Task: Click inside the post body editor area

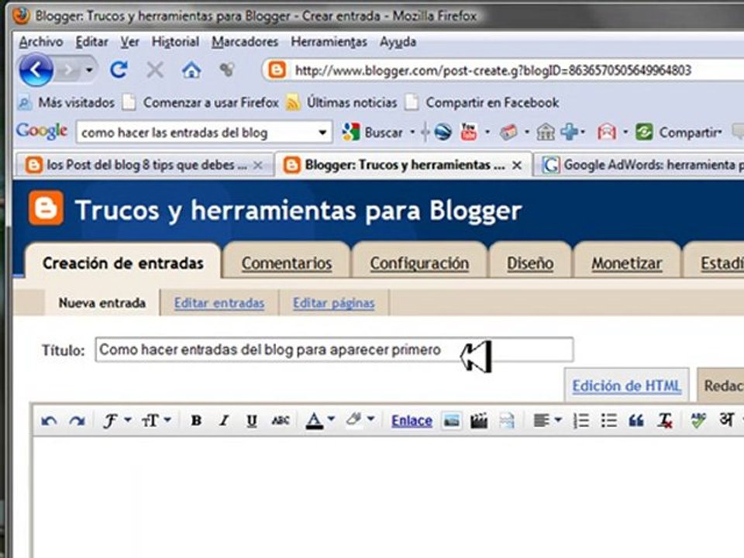Action: point(387,496)
